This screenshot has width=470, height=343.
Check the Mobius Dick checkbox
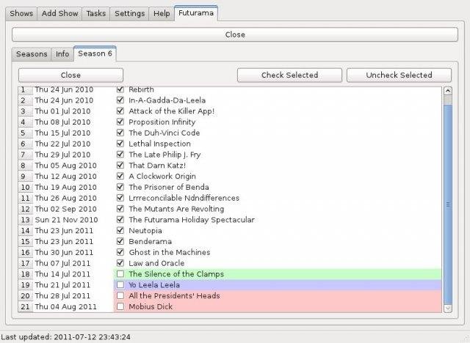(120, 306)
